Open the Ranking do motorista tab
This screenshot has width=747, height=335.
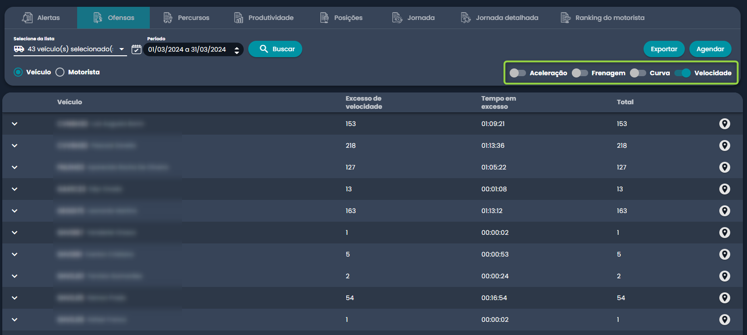603,18
